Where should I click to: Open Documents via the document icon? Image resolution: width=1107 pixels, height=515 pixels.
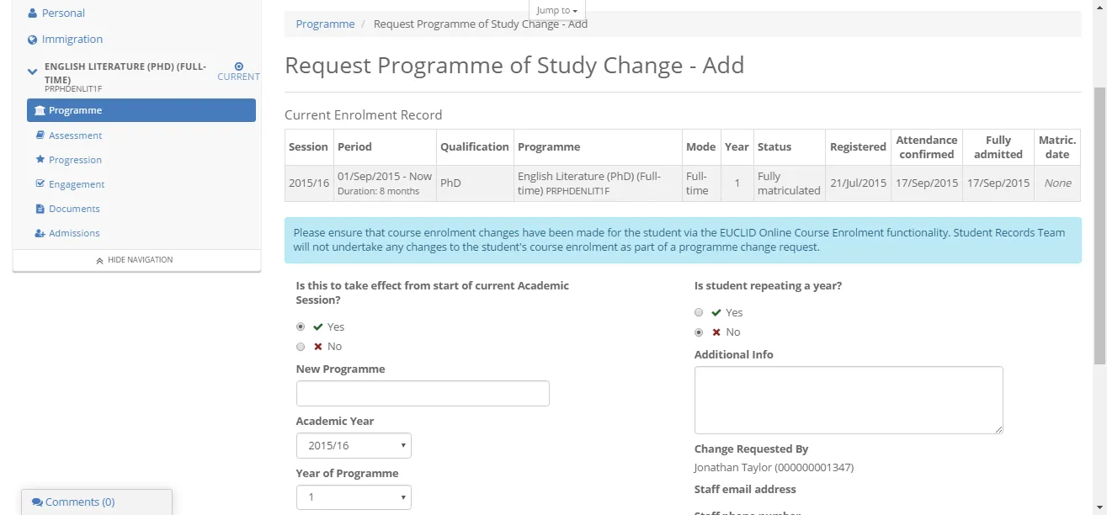(x=40, y=208)
